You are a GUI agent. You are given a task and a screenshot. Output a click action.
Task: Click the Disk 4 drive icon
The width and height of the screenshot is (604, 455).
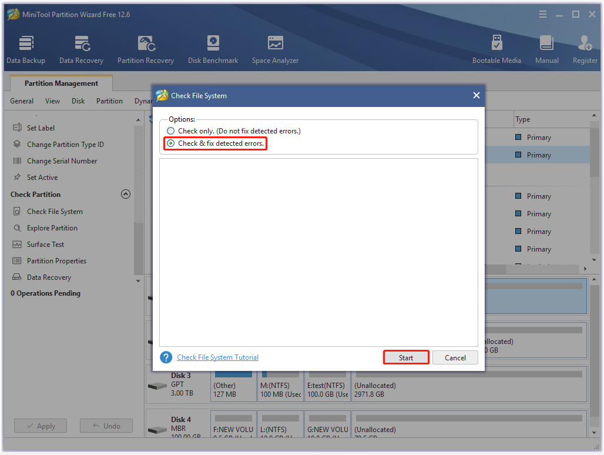coord(157,430)
